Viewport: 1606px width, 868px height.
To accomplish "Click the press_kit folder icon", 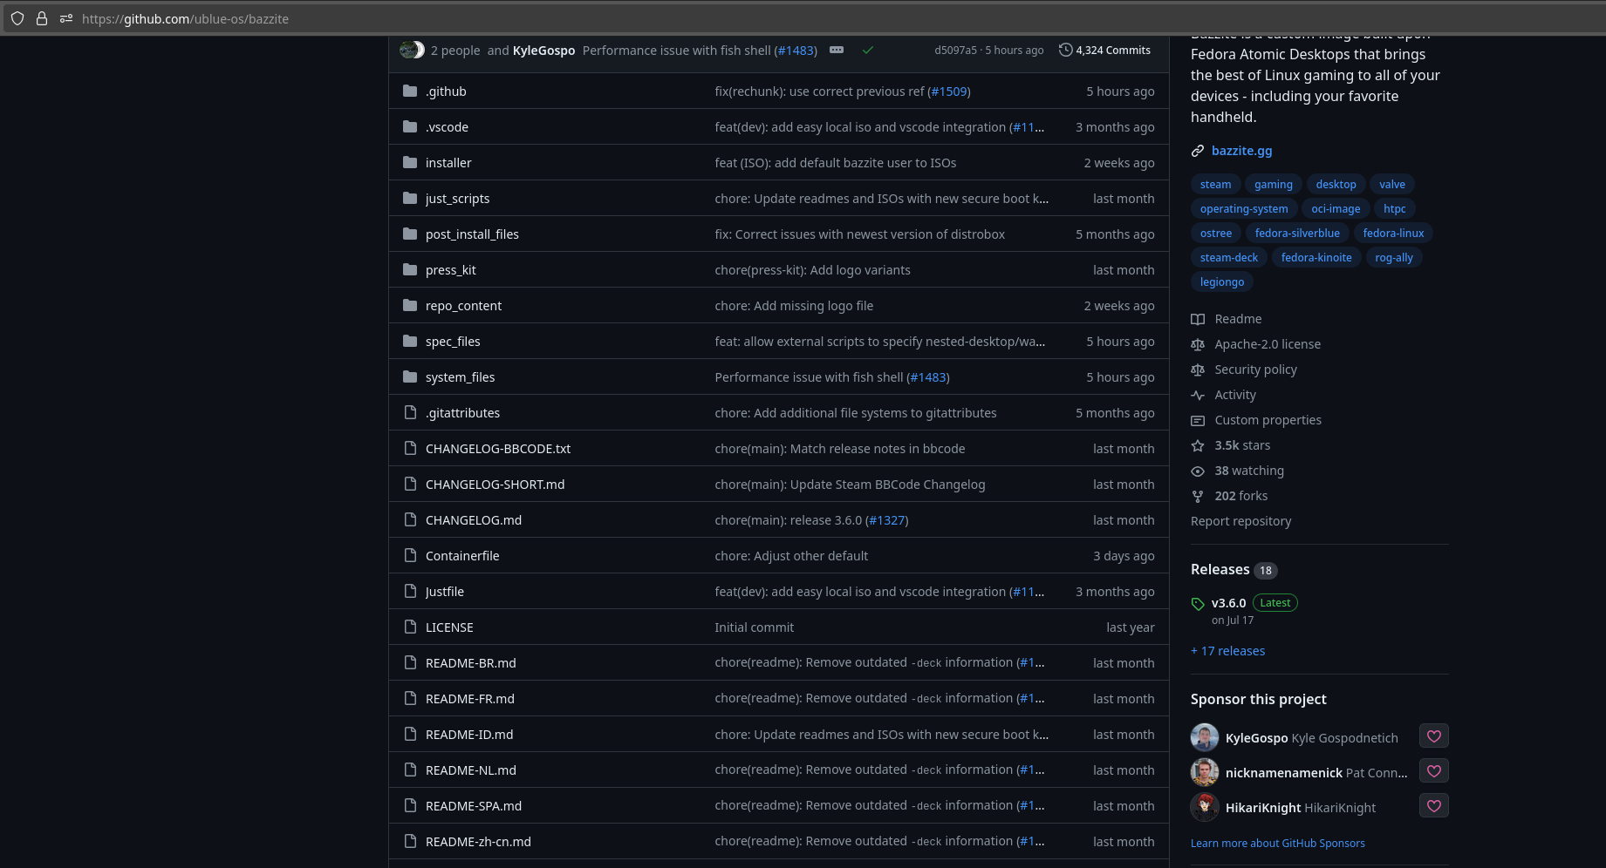I will 410,269.
